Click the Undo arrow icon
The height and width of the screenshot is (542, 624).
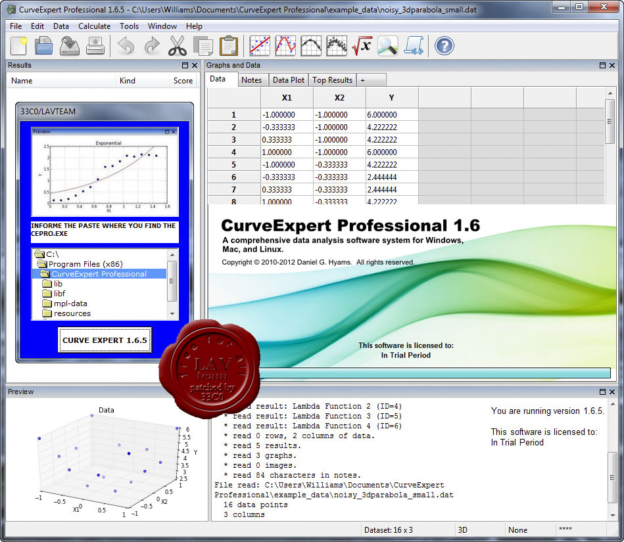[126, 46]
